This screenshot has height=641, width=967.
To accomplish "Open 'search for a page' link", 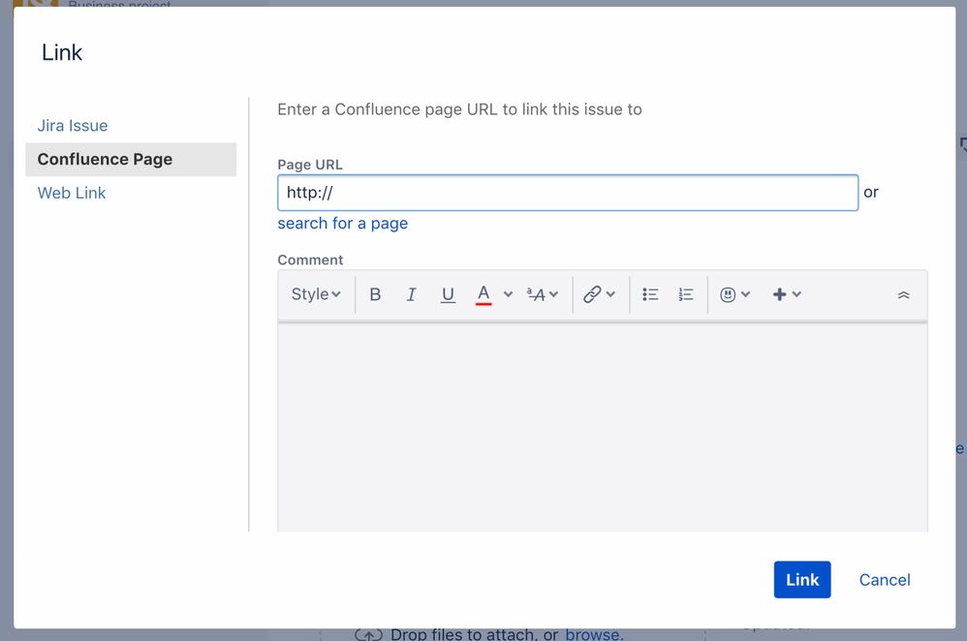I will pos(342,223).
